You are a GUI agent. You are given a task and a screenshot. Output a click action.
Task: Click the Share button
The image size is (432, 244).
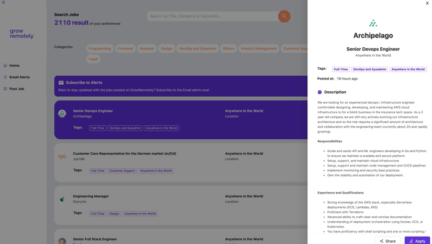(388, 241)
